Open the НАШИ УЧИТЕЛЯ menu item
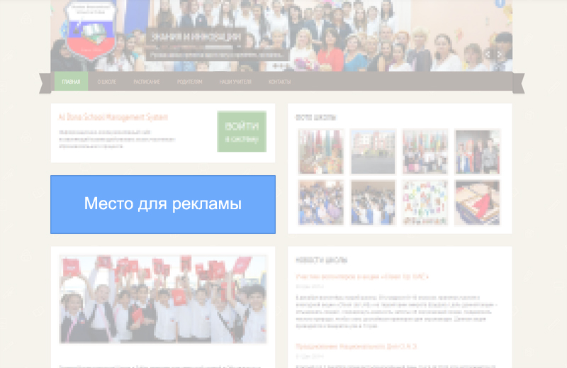The width and height of the screenshot is (567, 368). tap(235, 82)
